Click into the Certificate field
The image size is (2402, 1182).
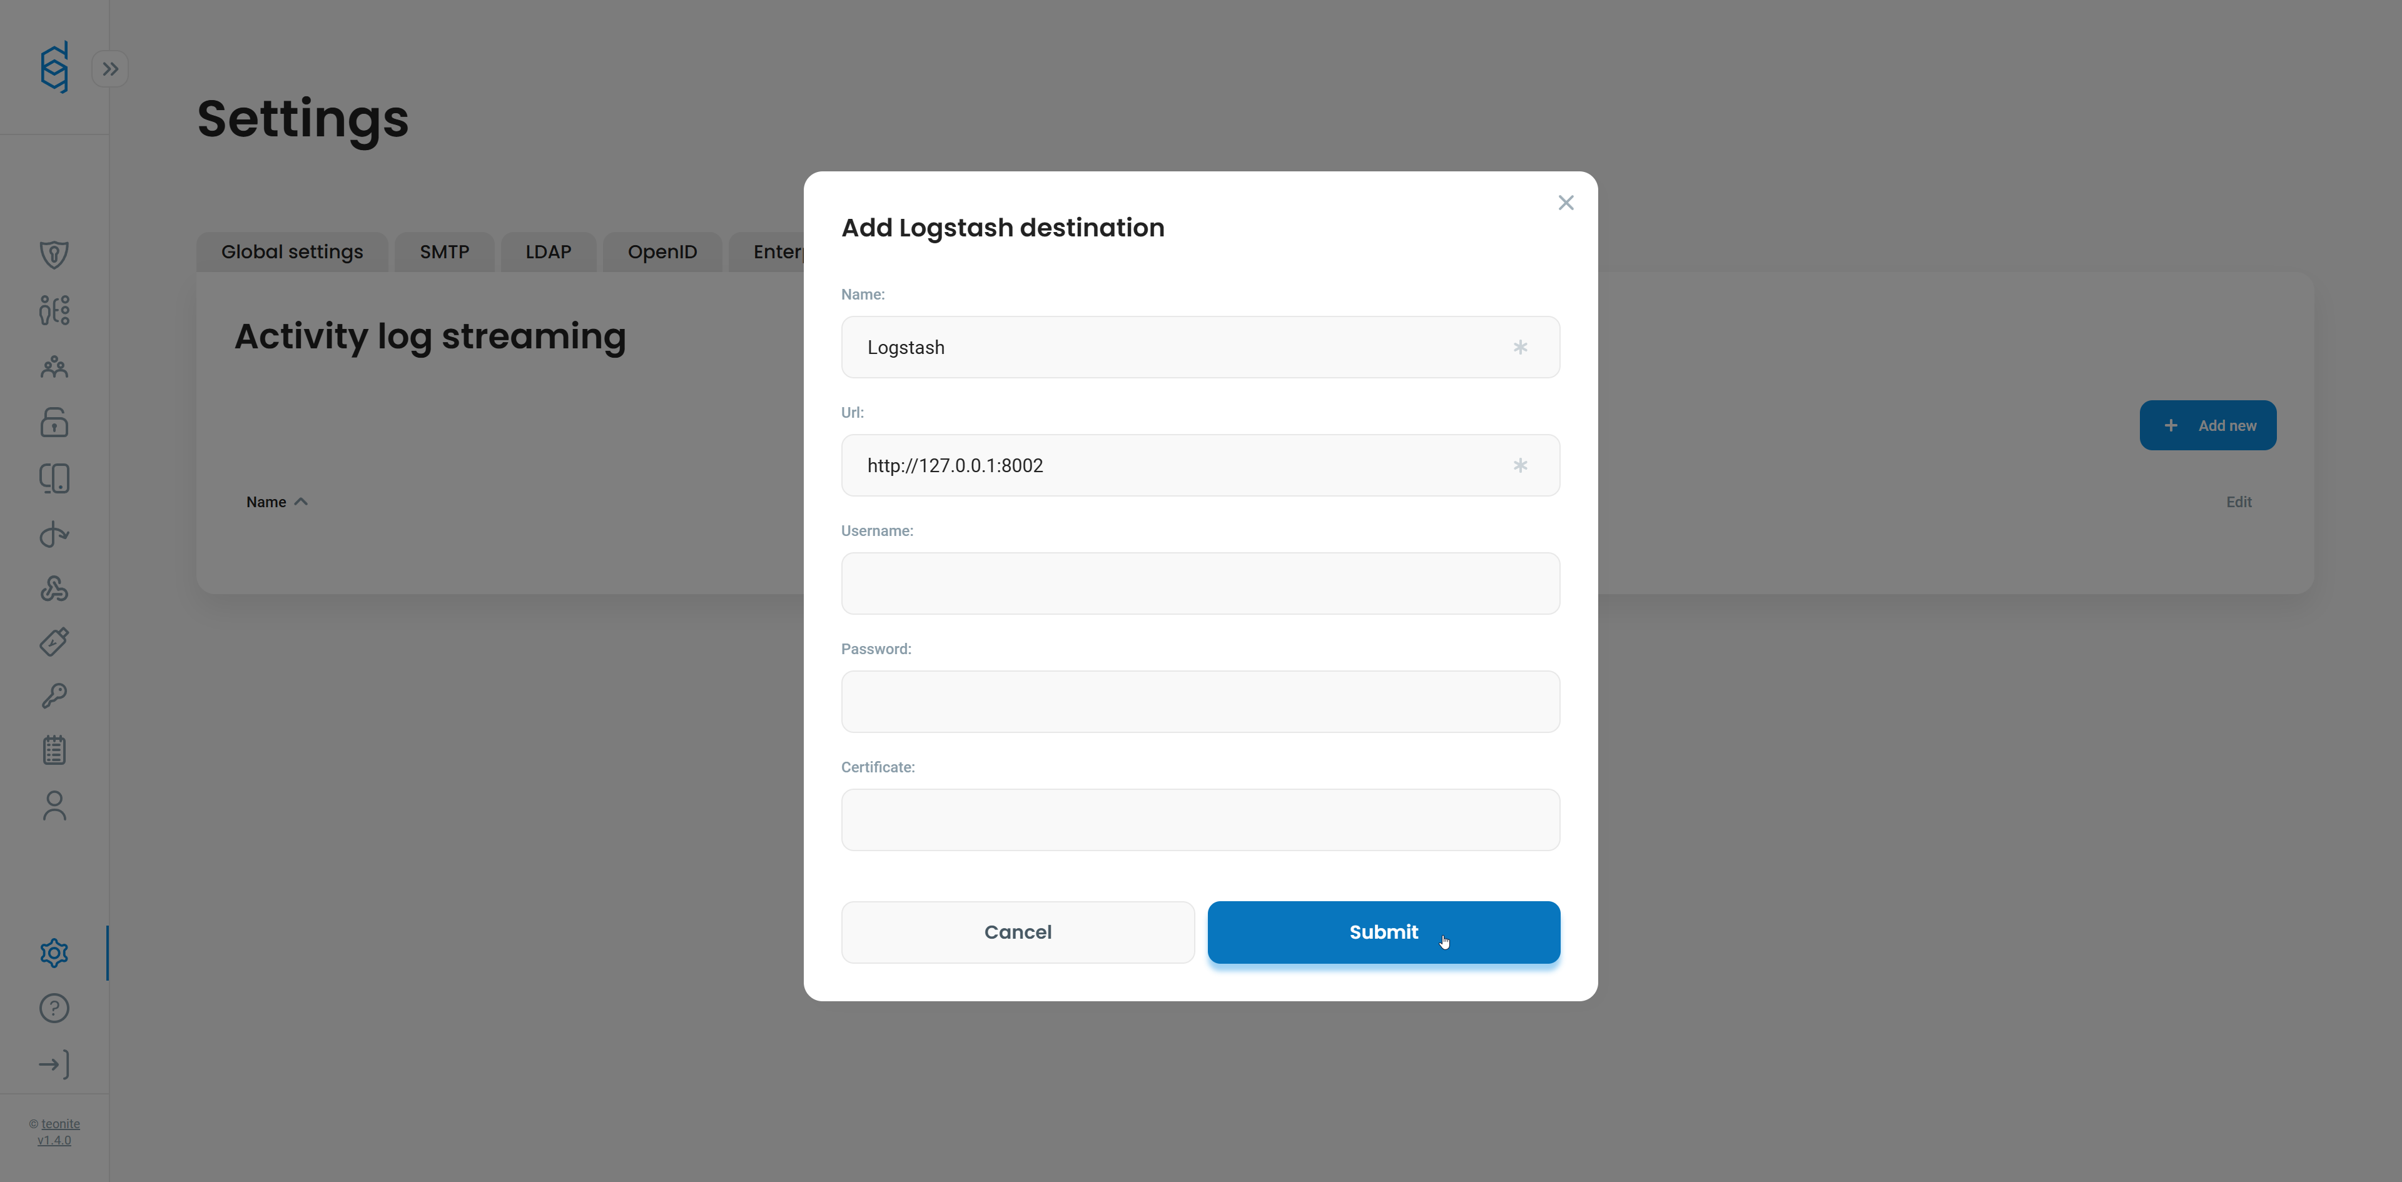(x=1199, y=819)
